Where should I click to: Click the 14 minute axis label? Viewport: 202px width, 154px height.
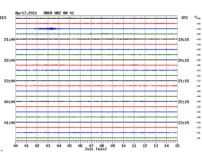(x=166, y=146)
